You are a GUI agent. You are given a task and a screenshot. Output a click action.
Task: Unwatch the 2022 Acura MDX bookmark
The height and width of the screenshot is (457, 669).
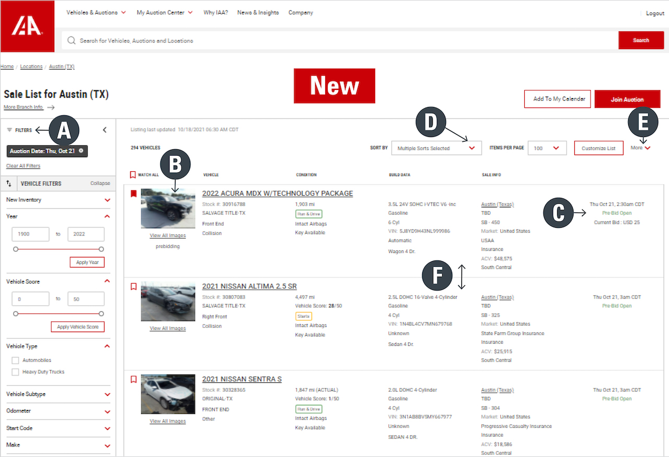(133, 194)
